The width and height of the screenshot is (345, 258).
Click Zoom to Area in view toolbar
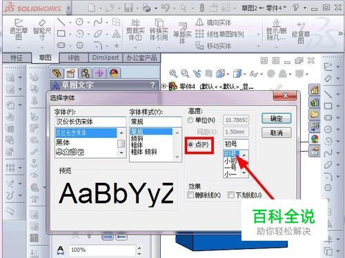point(185,74)
